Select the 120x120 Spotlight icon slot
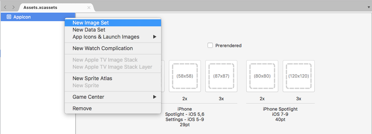Screen dimensions: 372x134 coord(299,76)
